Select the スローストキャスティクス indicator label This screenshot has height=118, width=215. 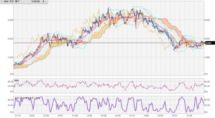pos(28,98)
